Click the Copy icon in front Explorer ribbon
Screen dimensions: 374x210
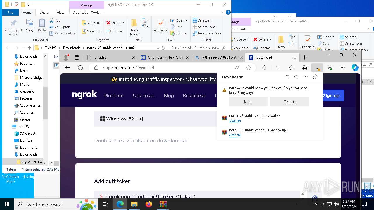[x=30, y=25]
